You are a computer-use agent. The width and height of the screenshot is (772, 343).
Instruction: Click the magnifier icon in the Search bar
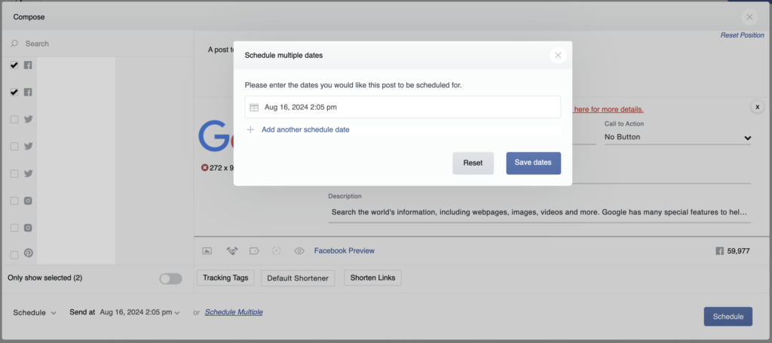(14, 44)
